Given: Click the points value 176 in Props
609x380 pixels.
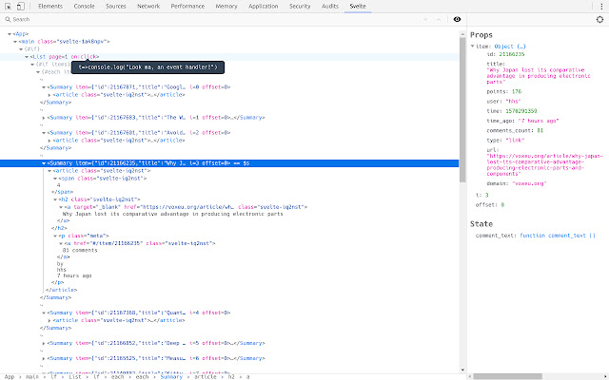Looking at the screenshot, I should (x=517, y=92).
